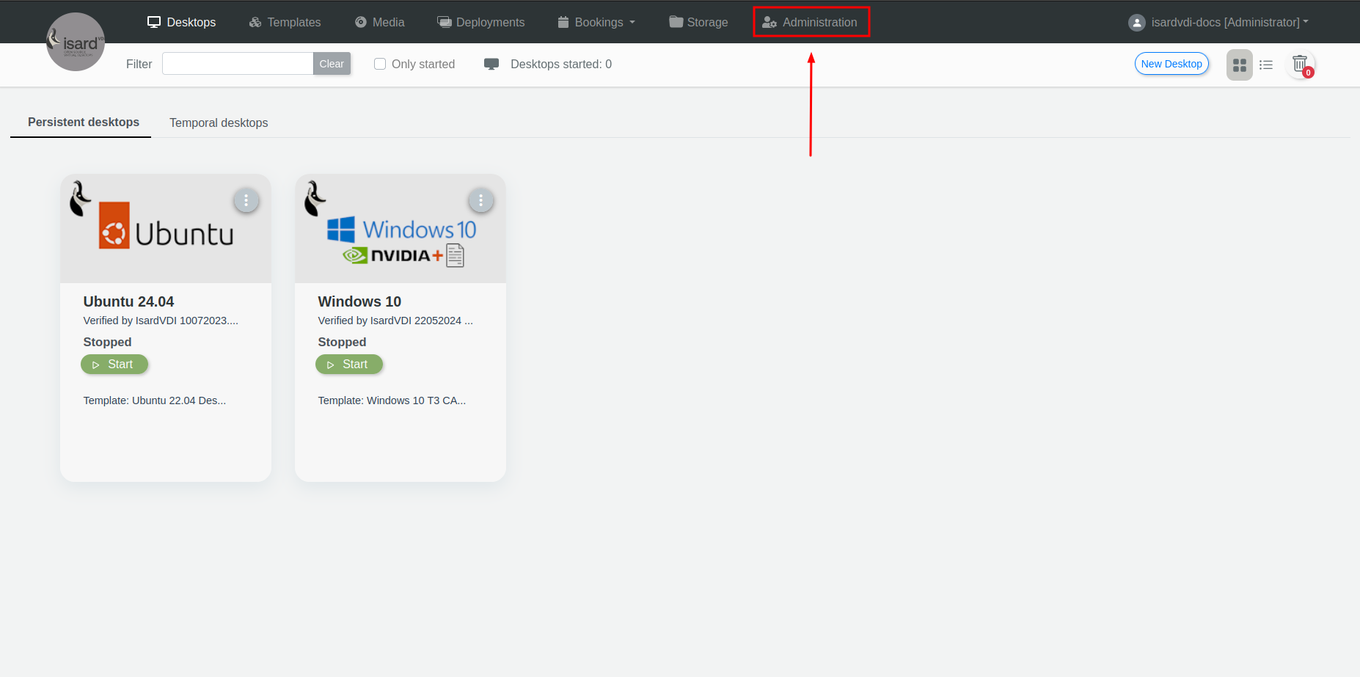Focus the Filter input field
The width and height of the screenshot is (1360, 677).
pos(237,64)
